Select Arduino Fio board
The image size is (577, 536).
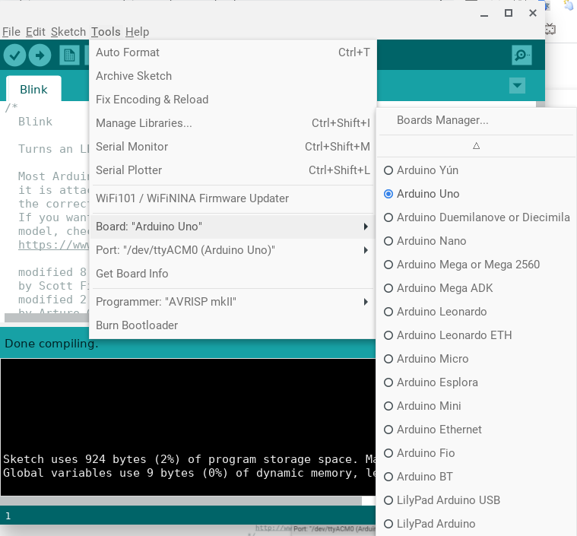[x=476, y=453]
